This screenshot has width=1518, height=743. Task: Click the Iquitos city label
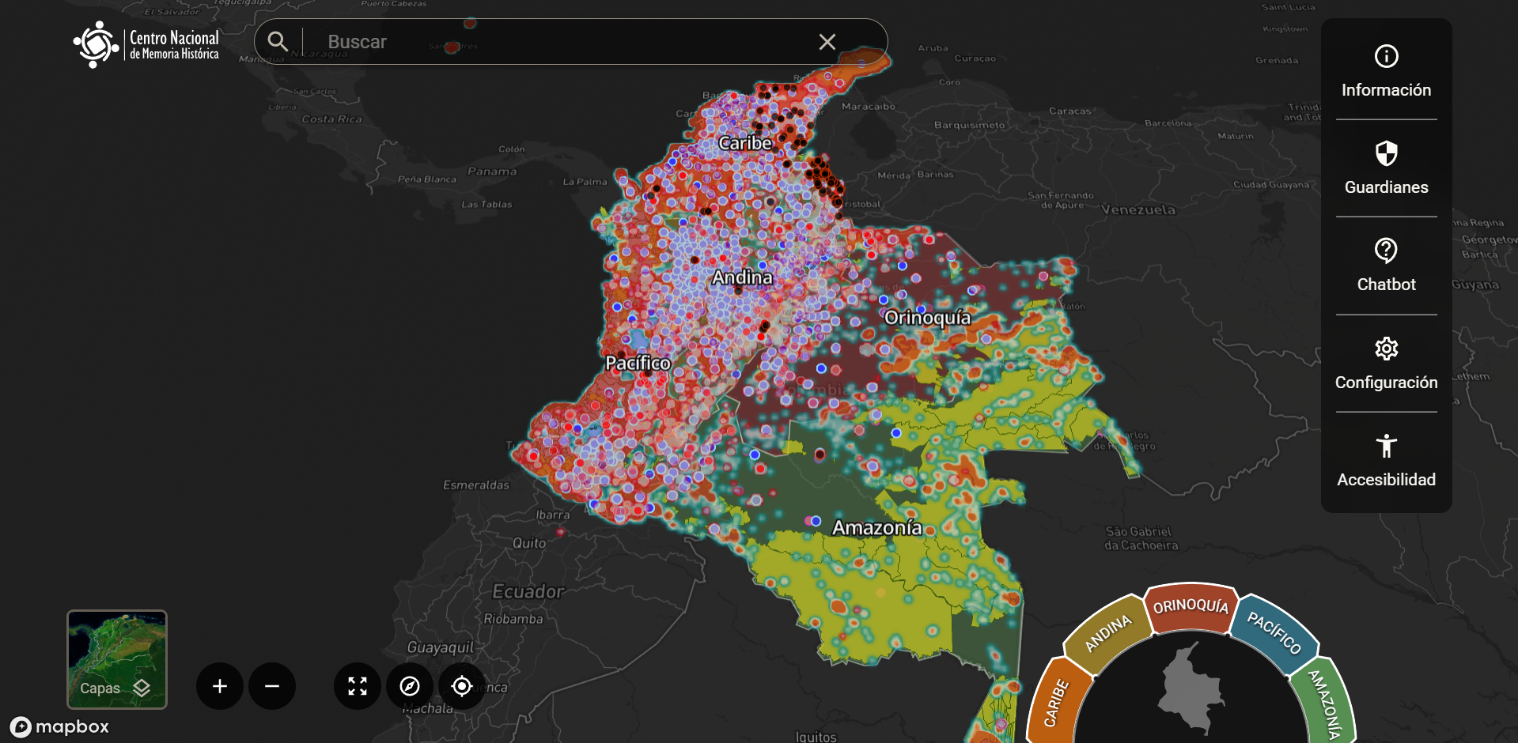816,737
